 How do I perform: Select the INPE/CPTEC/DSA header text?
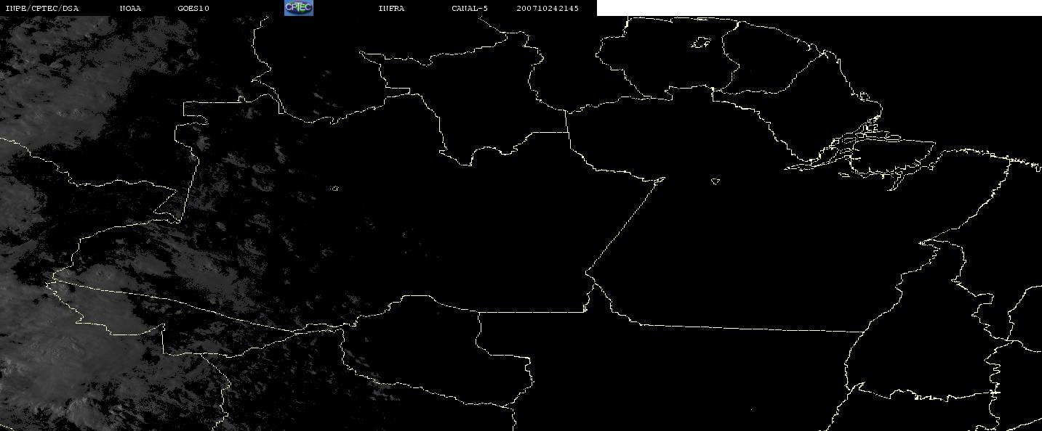[x=41, y=8]
